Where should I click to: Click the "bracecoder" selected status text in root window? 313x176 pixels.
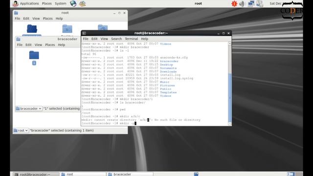(62, 131)
